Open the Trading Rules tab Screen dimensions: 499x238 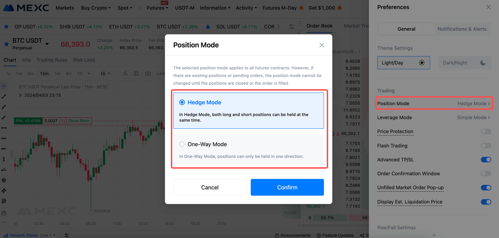[x=52, y=60]
